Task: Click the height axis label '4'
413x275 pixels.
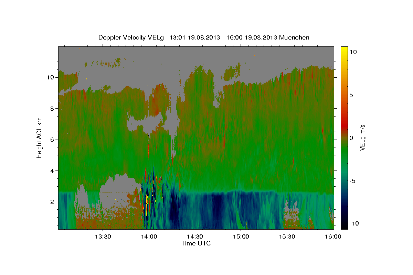Action: pos(52,171)
